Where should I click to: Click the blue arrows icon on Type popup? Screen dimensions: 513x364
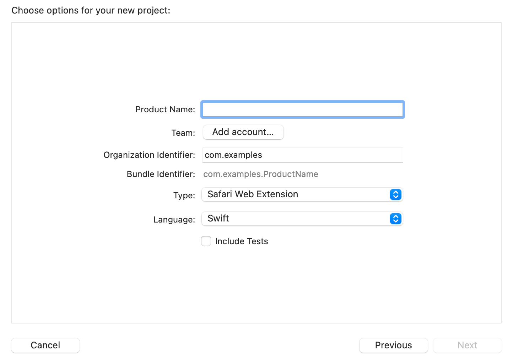395,194
